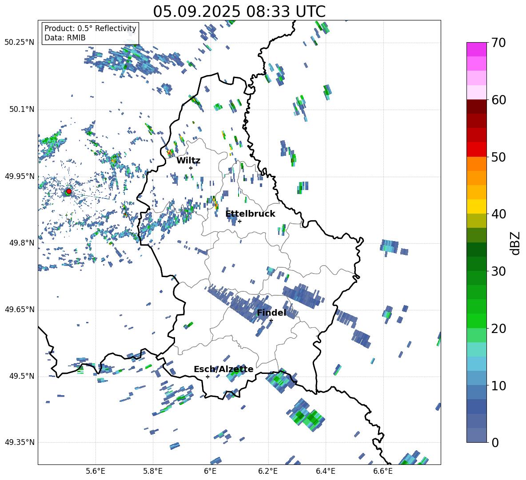
Task: Click the 49.95°N latitude label
Action: pyautogui.click(x=19, y=176)
